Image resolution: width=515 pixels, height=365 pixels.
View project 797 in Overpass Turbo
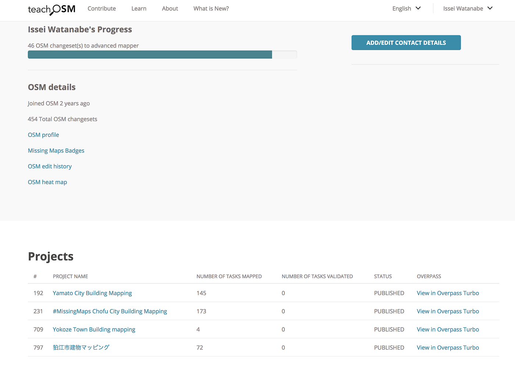click(x=448, y=347)
